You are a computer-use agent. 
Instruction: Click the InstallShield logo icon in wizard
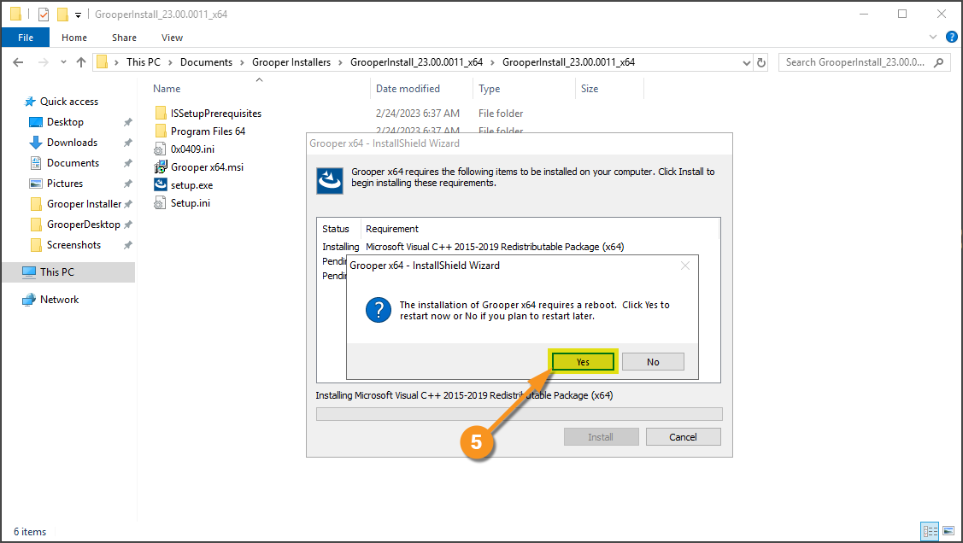click(x=330, y=181)
